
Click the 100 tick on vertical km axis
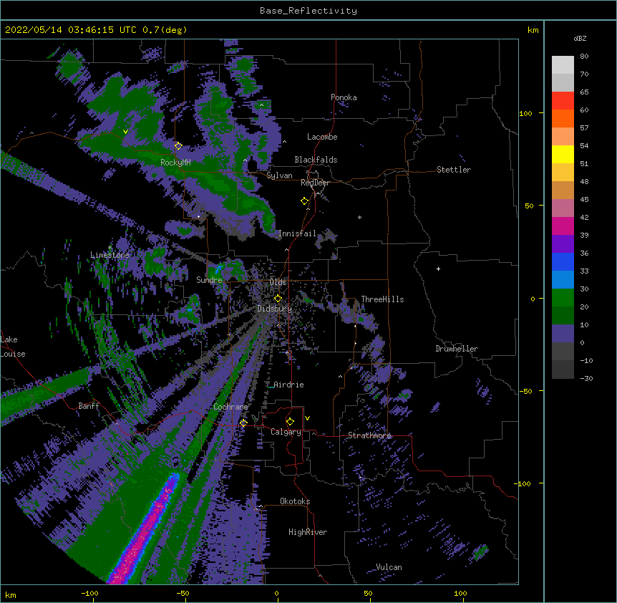(x=525, y=113)
